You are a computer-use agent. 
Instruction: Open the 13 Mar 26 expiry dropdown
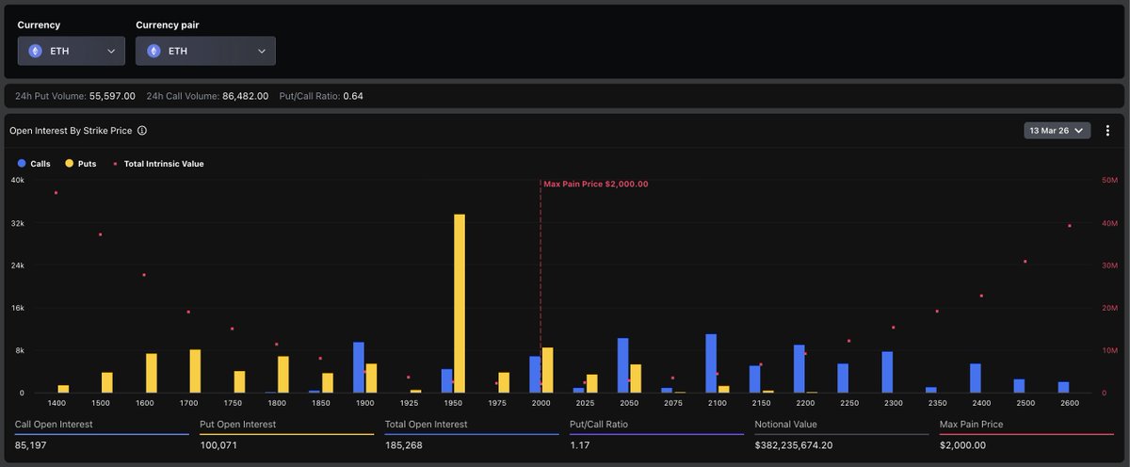(x=1057, y=131)
